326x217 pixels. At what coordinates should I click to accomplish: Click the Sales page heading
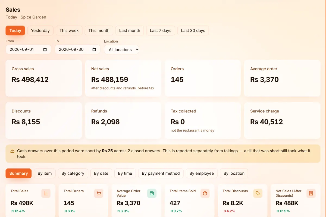tap(13, 10)
